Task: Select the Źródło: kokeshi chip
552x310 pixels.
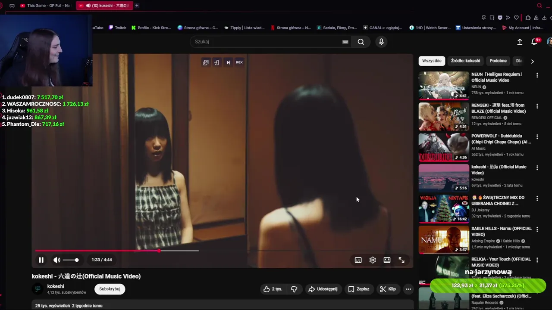Action: [465, 61]
